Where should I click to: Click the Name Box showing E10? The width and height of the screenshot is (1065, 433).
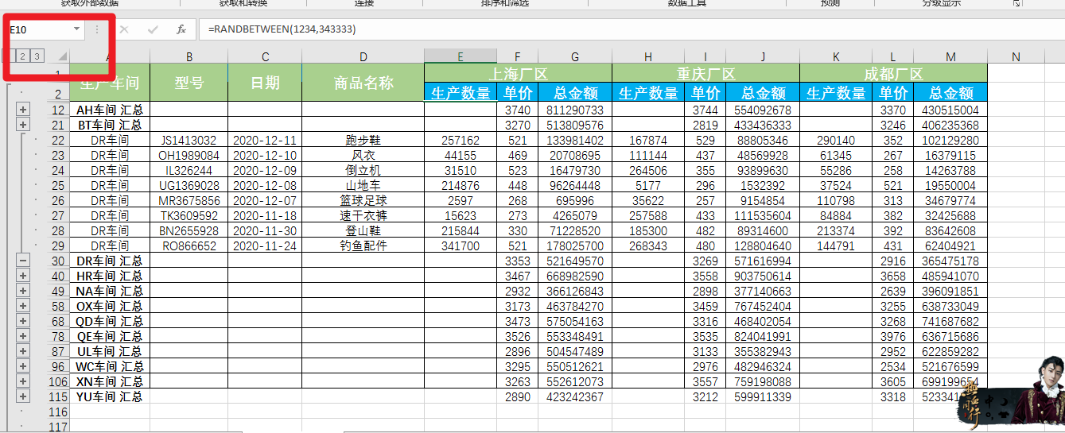pyautogui.click(x=40, y=29)
